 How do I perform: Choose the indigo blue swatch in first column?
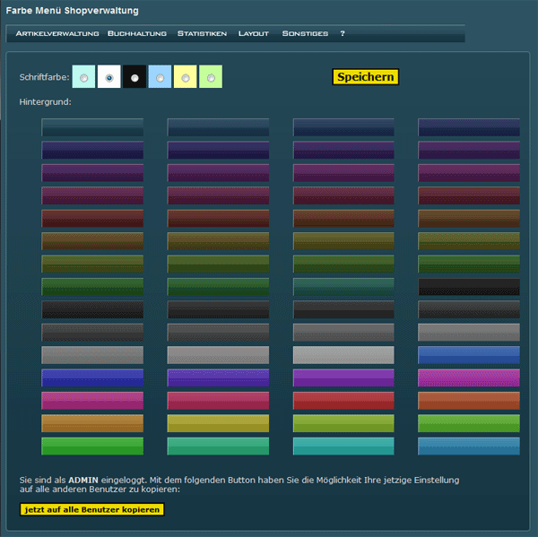pos(92,377)
